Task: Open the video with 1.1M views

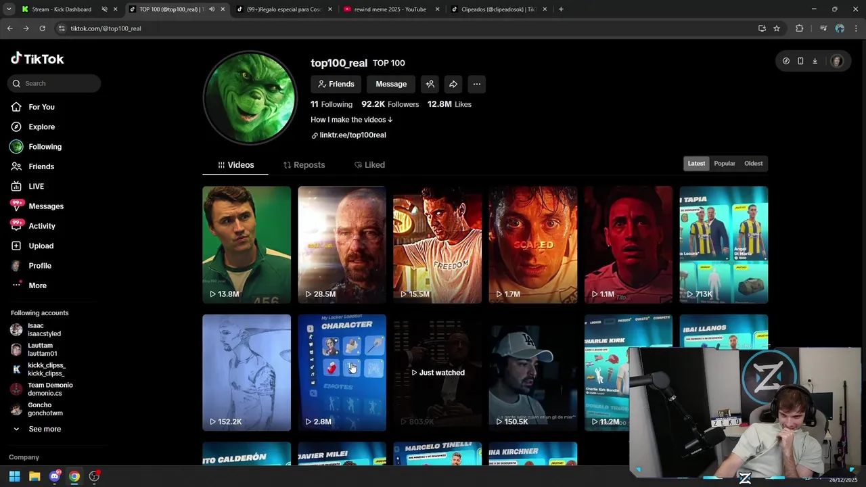Action: point(629,245)
